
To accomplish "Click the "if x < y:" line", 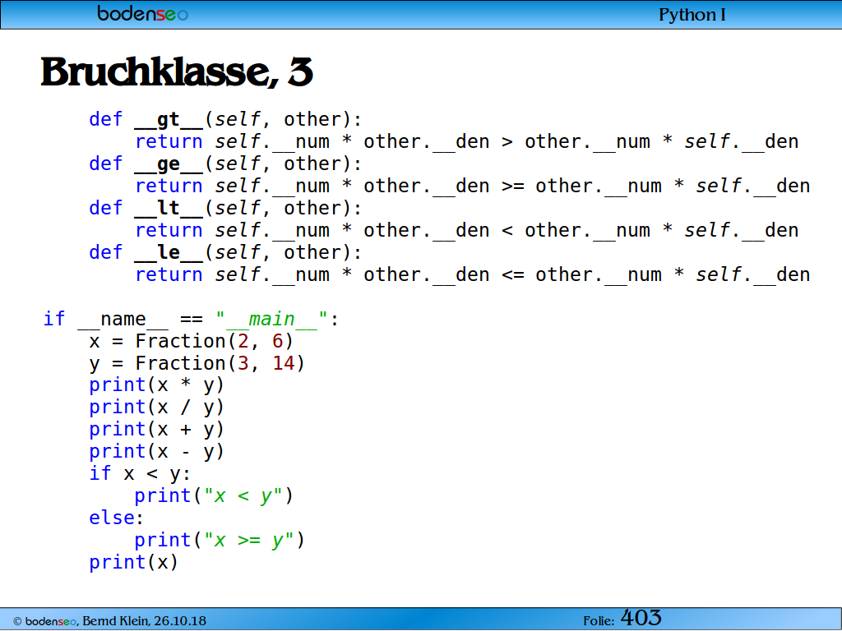I will coord(140,474).
